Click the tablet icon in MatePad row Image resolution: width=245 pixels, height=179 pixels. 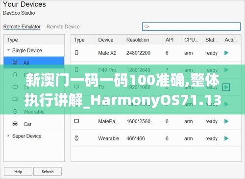(x=76, y=121)
